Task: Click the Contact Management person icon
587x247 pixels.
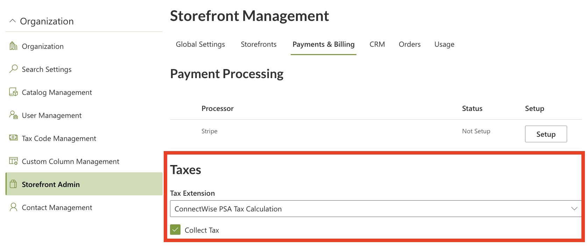Action: pos(13,207)
